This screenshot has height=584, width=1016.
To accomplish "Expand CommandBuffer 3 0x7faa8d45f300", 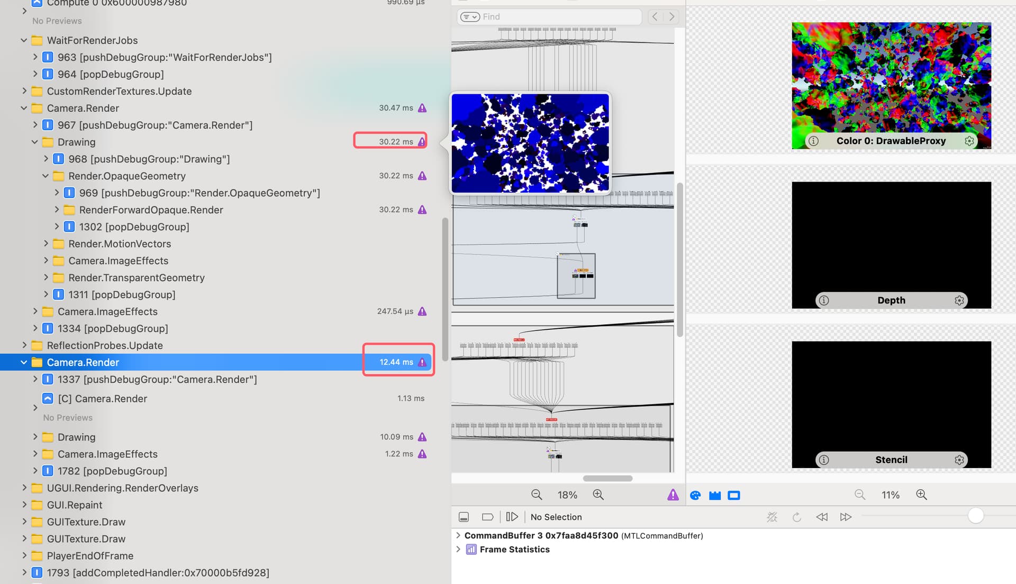I will (458, 535).
